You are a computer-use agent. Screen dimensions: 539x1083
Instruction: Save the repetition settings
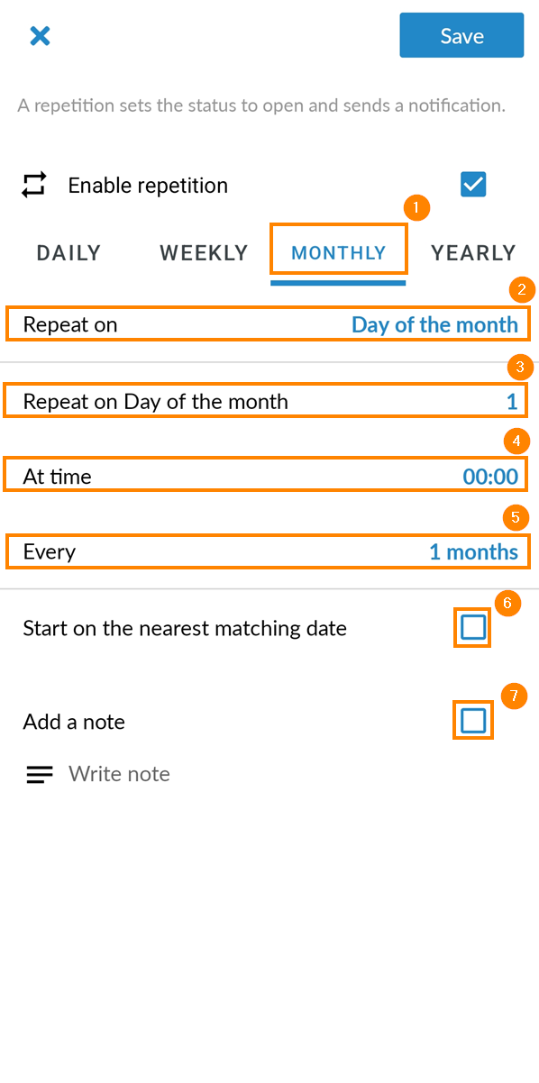coord(461,36)
